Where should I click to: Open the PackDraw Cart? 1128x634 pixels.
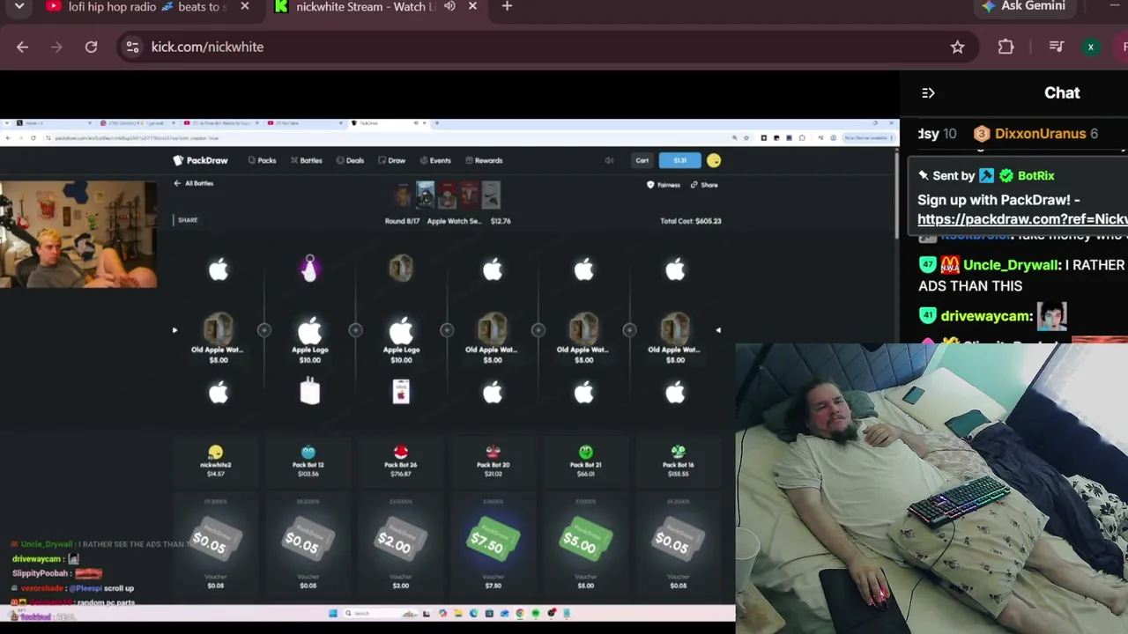pos(642,160)
